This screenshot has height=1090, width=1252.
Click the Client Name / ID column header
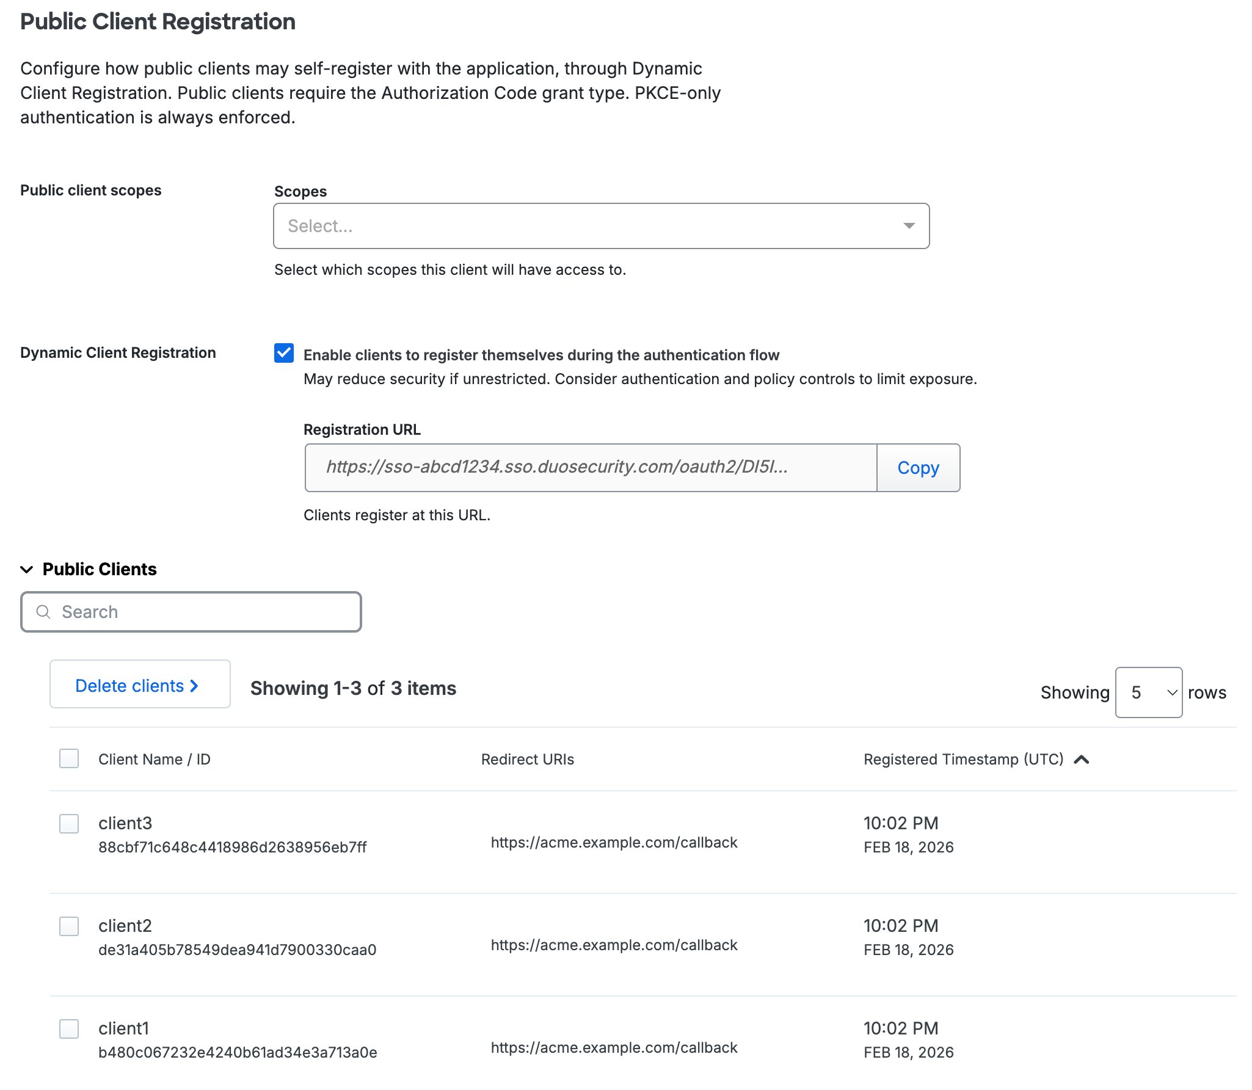[155, 759]
